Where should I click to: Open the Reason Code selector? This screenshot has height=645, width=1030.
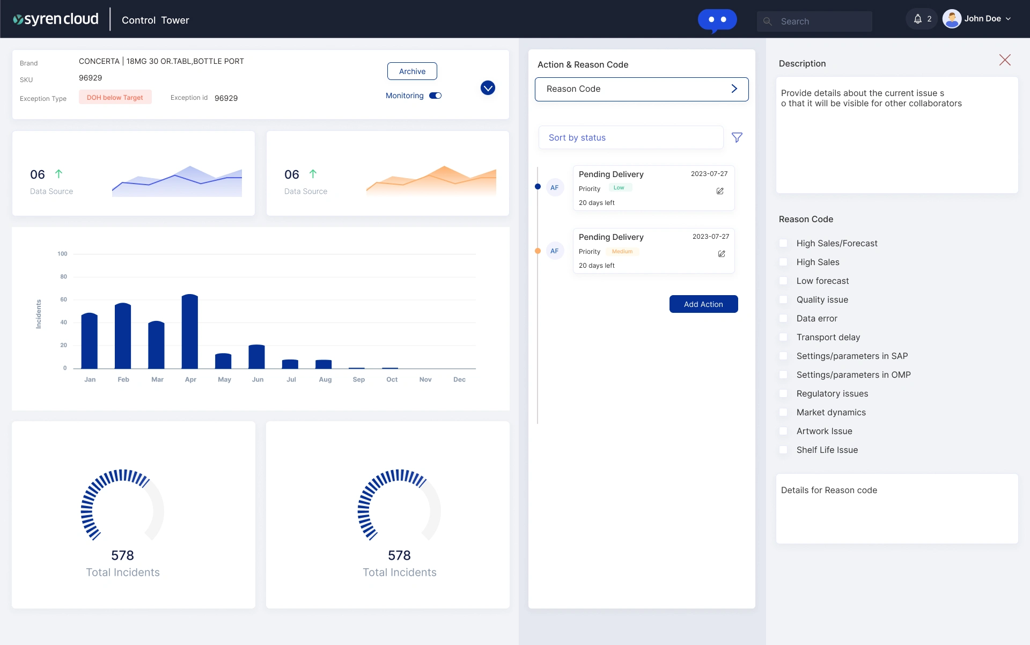pyautogui.click(x=642, y=89)
